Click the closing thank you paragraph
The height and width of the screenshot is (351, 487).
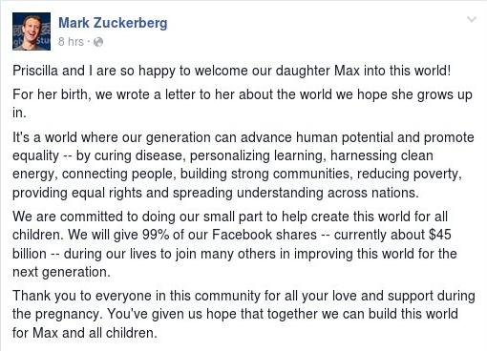click(243, 314)
